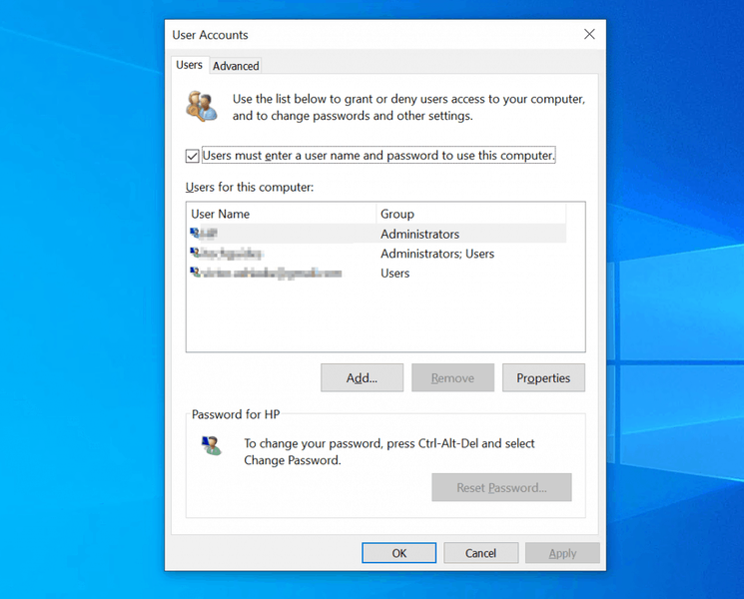Click the User Name column header

pyautogui.click(x=282, y=214)
